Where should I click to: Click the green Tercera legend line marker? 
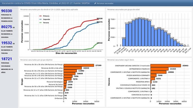[41, 23]
